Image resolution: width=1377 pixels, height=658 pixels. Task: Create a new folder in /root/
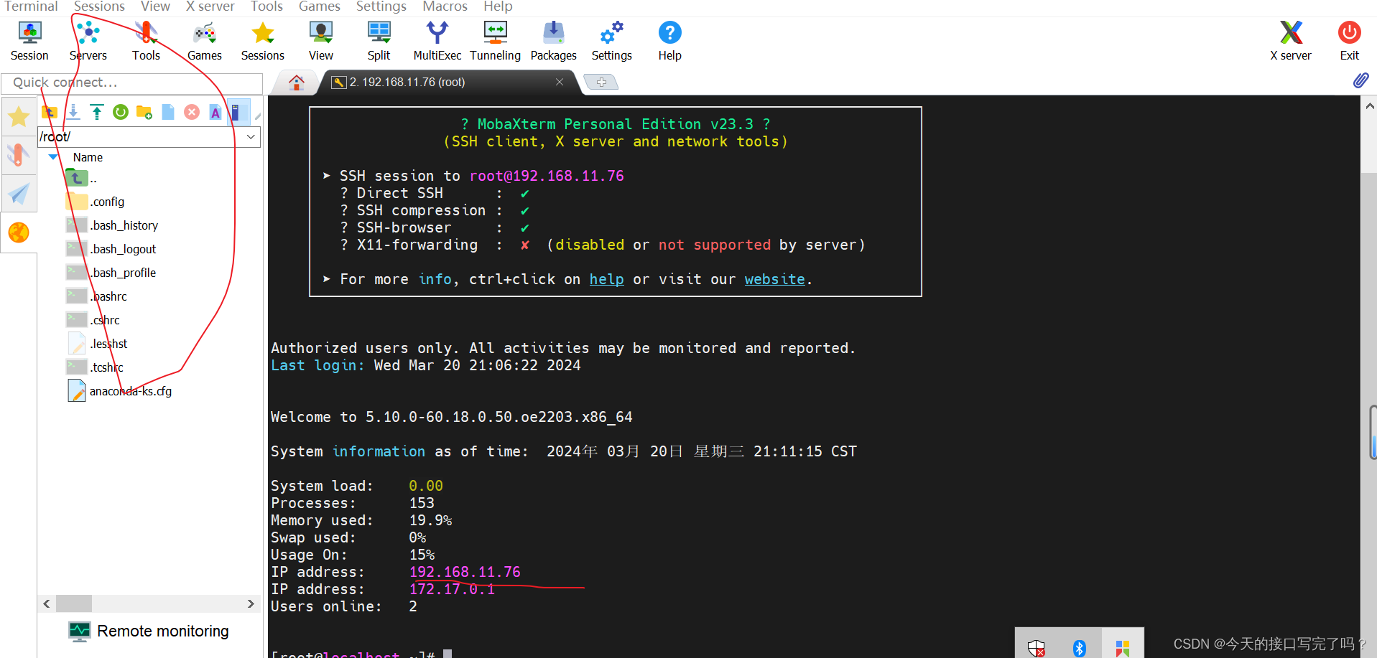point(144,112)
